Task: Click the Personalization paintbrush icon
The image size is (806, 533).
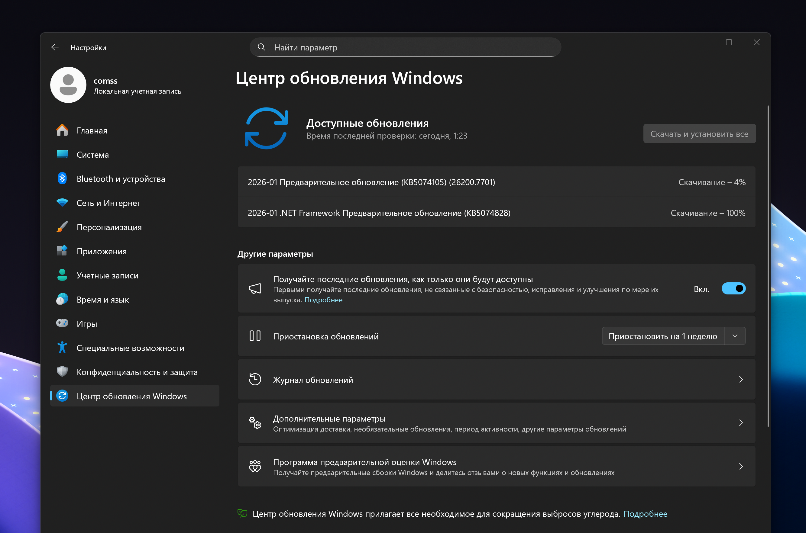Action: pos(62,227)
